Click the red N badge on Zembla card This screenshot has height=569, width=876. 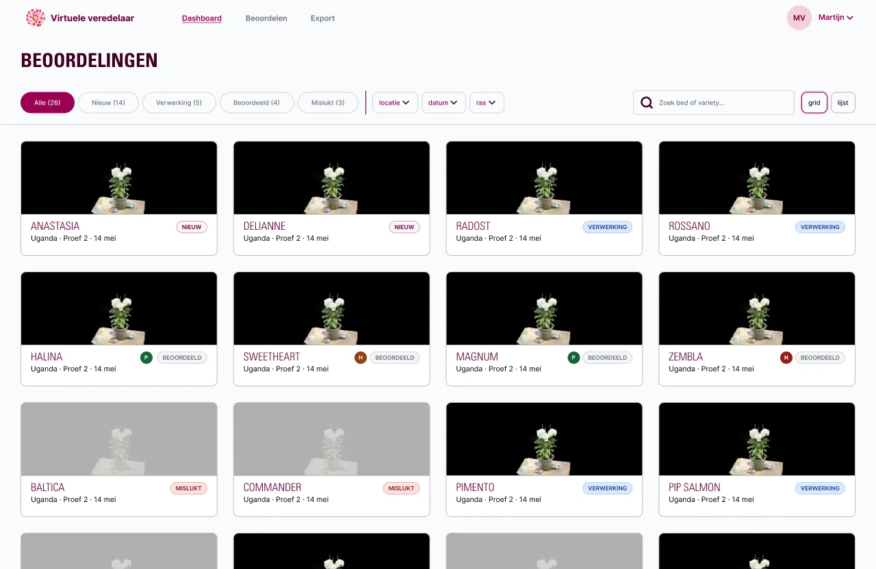(x=786, y=358)
